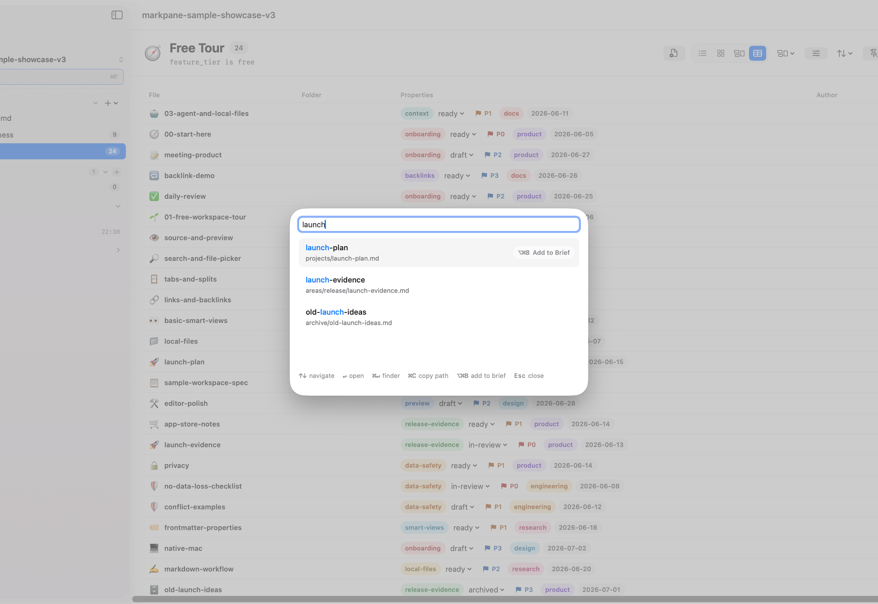The height and width of the screenshot is (604, 878).
Task: Click date 2026-06-28 in editor-polish row
Action: tap(555, 403)
